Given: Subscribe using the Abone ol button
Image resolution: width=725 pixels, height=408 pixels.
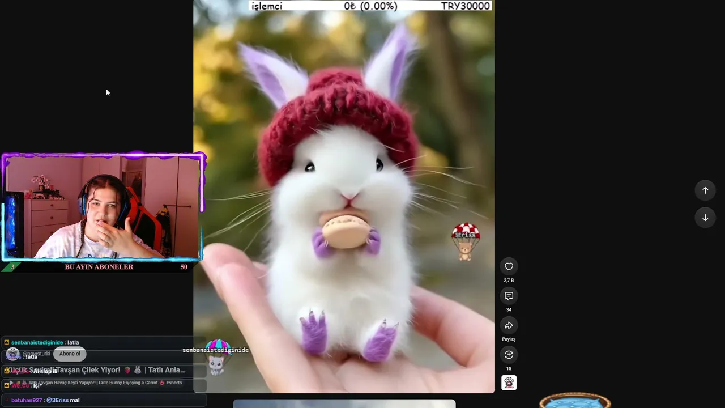Looking at the screenshot, I should point(70,354).
